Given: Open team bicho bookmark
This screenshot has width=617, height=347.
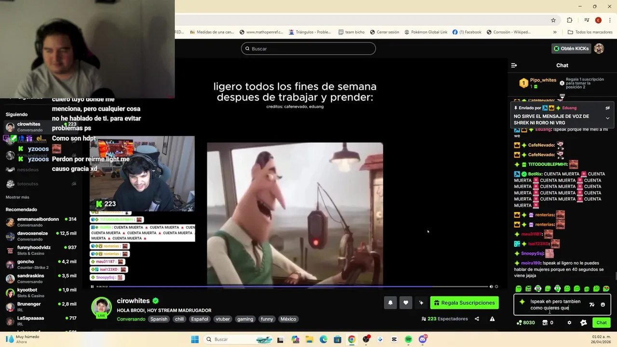Looking at the screenshot, I should 351,32.
